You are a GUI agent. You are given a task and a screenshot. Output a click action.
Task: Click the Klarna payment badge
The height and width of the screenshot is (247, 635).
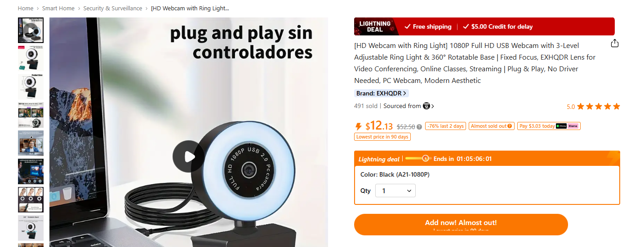click(573, 126)
